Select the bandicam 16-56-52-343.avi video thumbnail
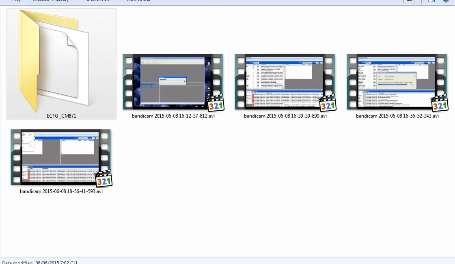Image resolution: width=455 pixels, height=264 pixels. tap(397, 82)
